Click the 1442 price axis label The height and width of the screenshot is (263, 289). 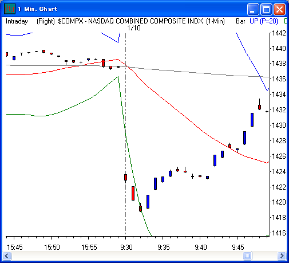[279, 33]
